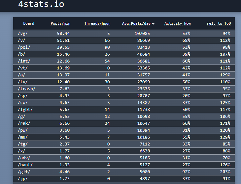Select the /r9k/ board row
This screenshot has width=241, height=184.
[x=124, y=123]
